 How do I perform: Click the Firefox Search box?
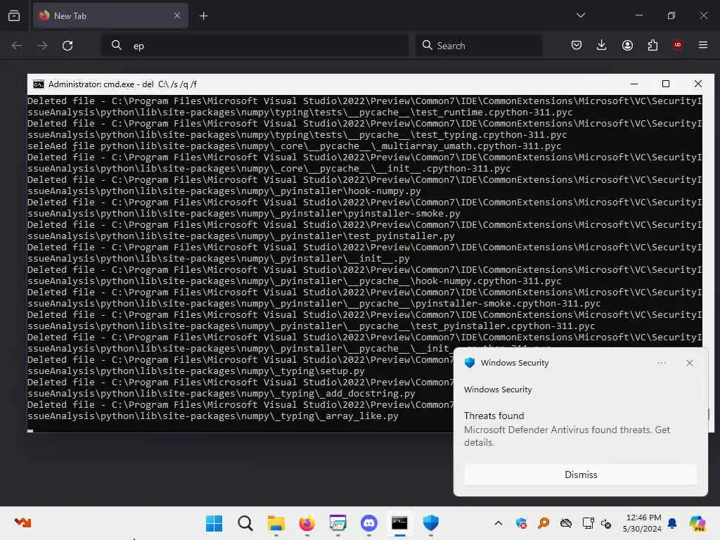[479, 46]
